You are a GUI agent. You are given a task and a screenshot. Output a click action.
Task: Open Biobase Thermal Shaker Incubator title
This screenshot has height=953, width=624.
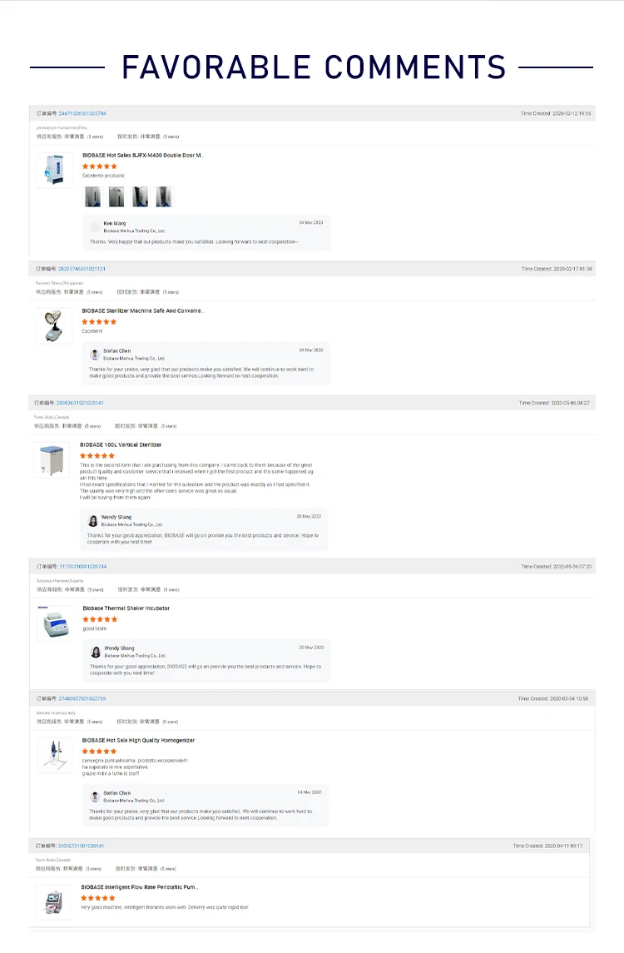click(126, 608)
